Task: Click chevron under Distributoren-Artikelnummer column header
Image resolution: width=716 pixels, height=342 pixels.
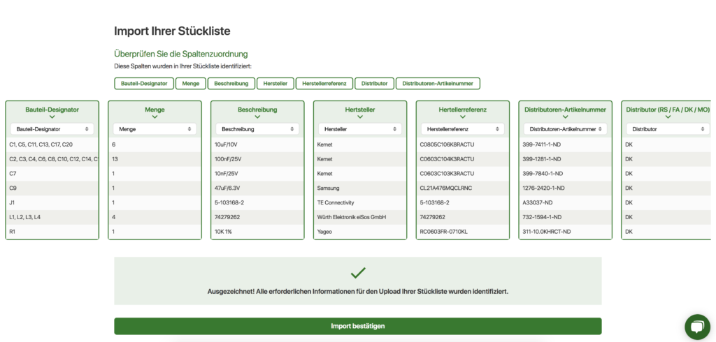Action: coord(565,117)
